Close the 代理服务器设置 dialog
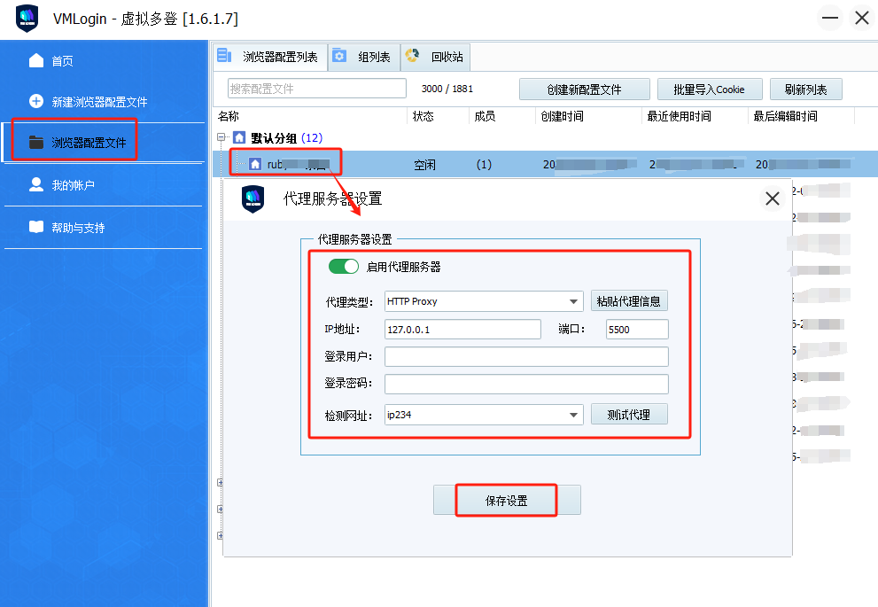Viewport: 878px width, 607px height. (773, 198)
